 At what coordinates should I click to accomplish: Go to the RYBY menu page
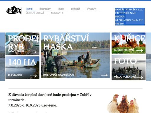pos(61,9)
